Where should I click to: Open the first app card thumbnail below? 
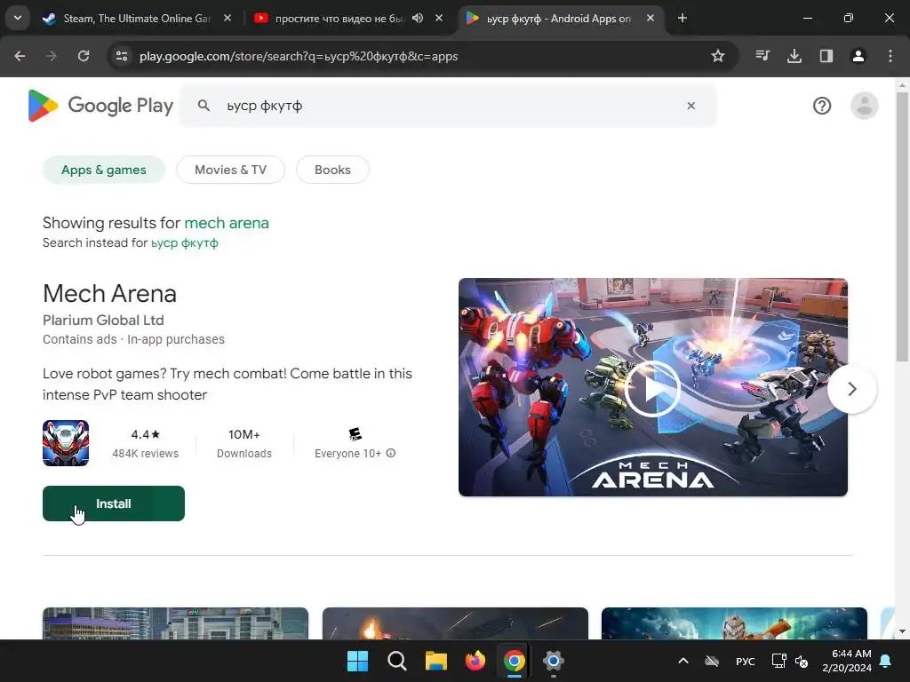pos(175,623)
